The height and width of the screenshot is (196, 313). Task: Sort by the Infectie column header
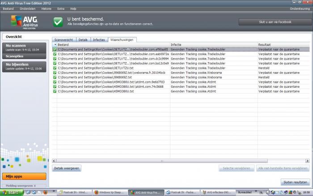[x=214, y=45]
